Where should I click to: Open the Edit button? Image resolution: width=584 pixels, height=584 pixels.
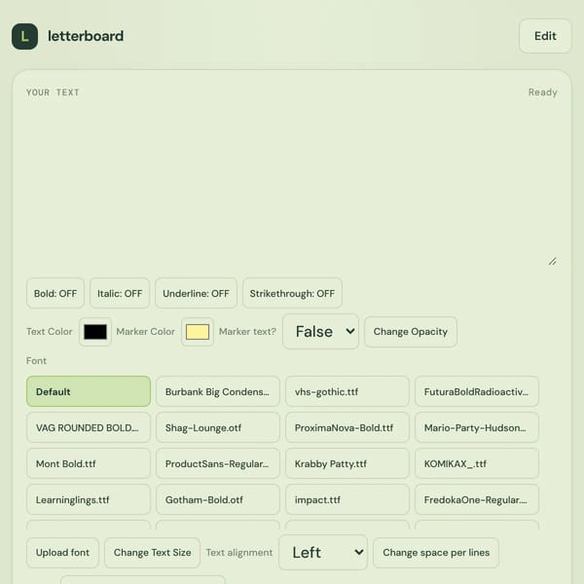[545, 36]
